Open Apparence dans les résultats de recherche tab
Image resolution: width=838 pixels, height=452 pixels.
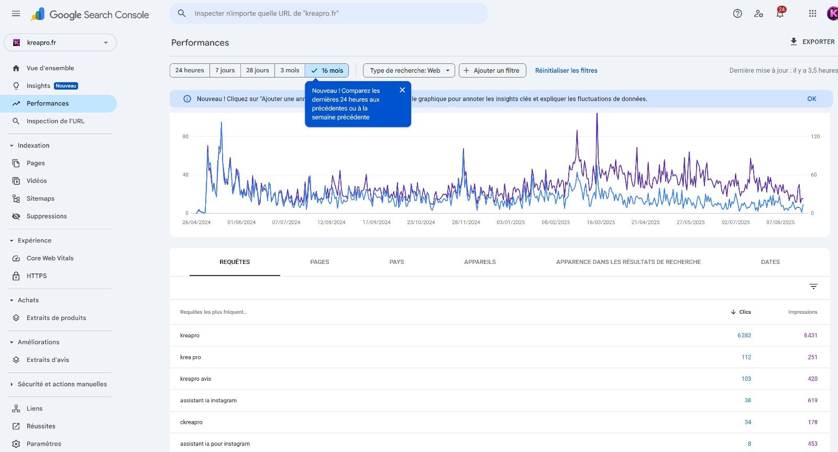pos(629,262)
